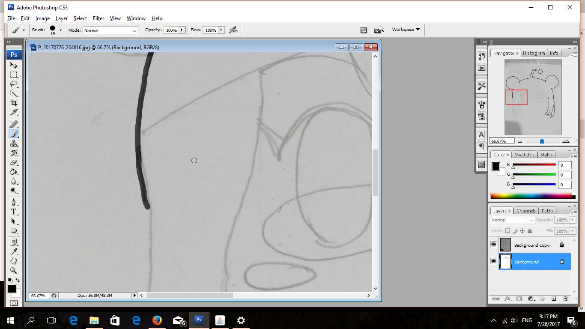Delete layer using the trash icon
Screen dimensions: 585x329
coord(565,299)
